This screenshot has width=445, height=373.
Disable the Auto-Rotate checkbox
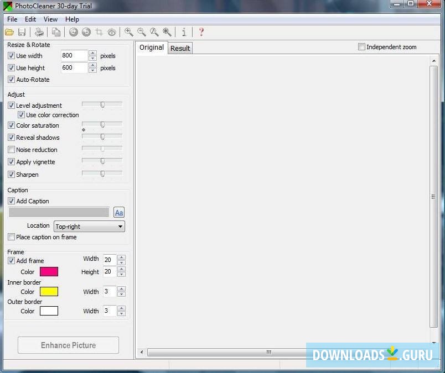click(x=11, y=80)
